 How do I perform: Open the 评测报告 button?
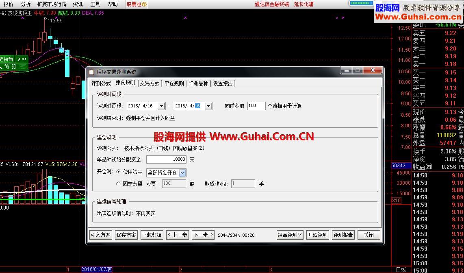tap(343, 235)
